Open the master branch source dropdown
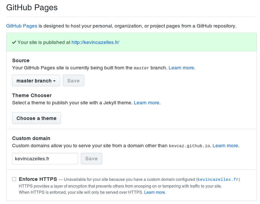 point(36,81)
